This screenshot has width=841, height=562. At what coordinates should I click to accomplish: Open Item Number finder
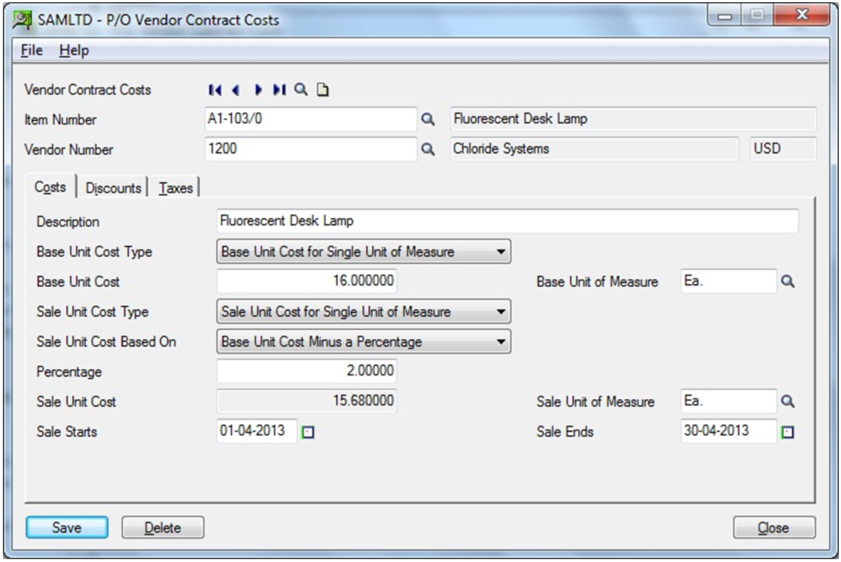tap(427, 119)
